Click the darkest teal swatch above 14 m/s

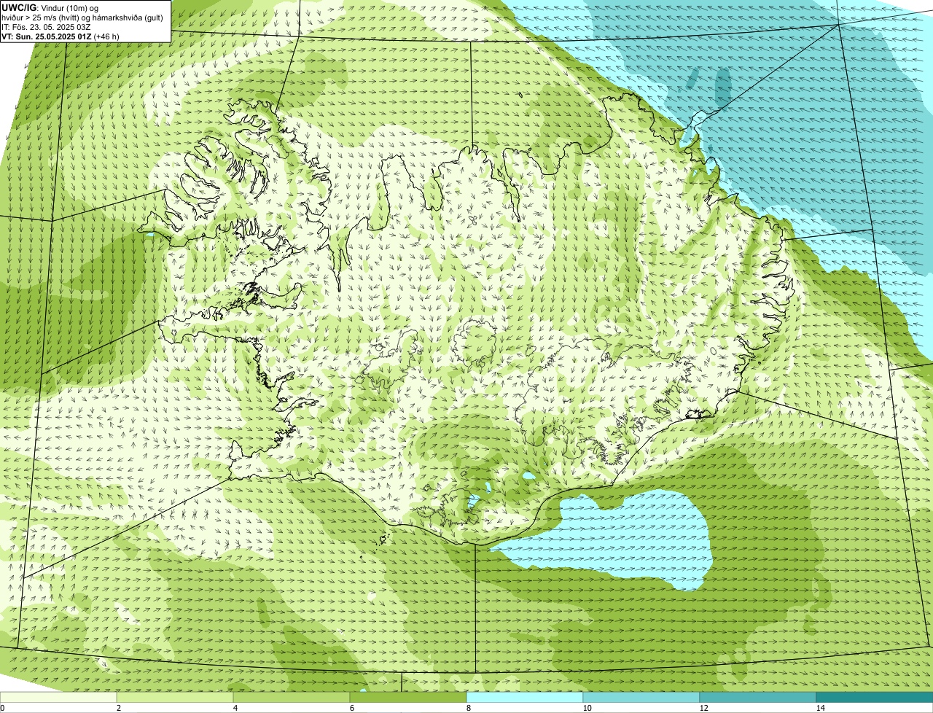pos(875,697)
